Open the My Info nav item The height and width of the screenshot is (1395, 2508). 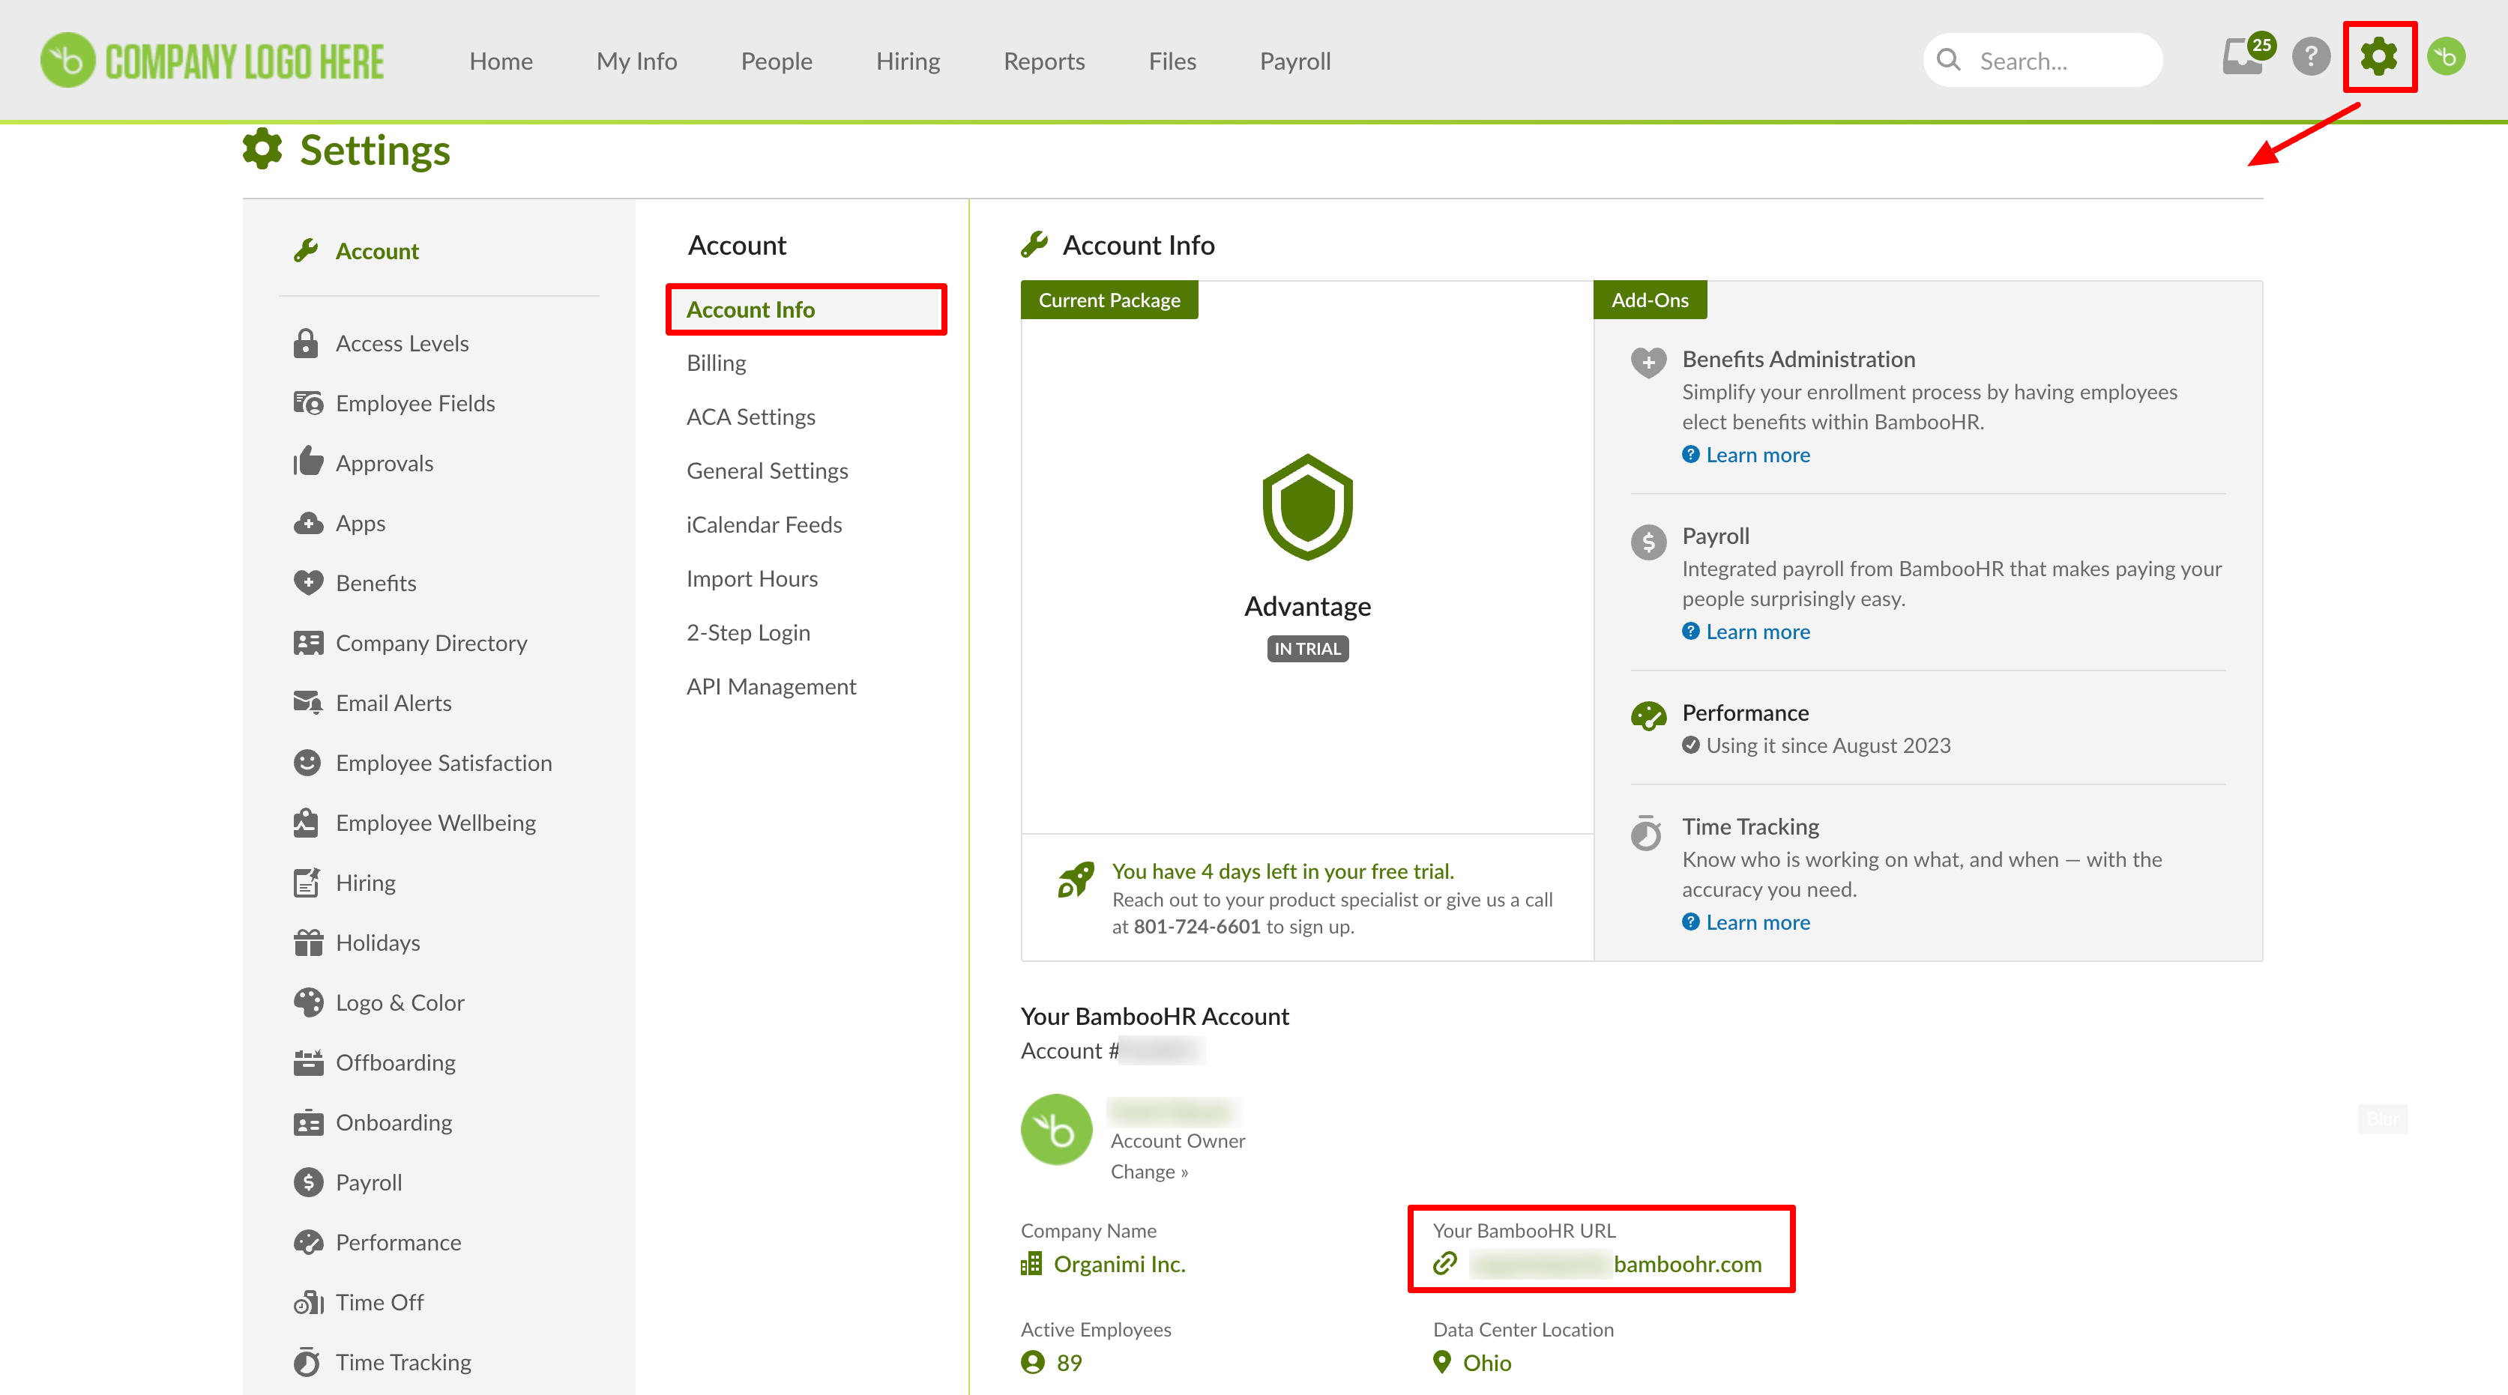(x=636, y=61)
